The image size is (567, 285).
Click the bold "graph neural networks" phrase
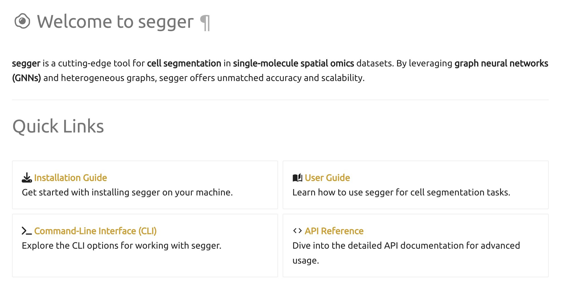tap(501, 63)
